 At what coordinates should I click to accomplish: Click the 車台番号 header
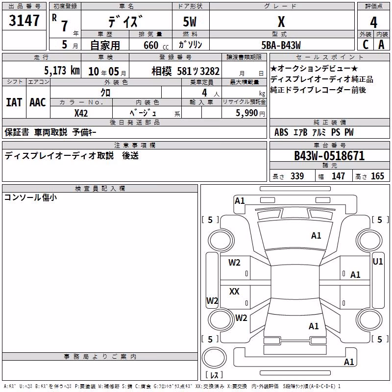pyautogui.click(x=329, y=145)
